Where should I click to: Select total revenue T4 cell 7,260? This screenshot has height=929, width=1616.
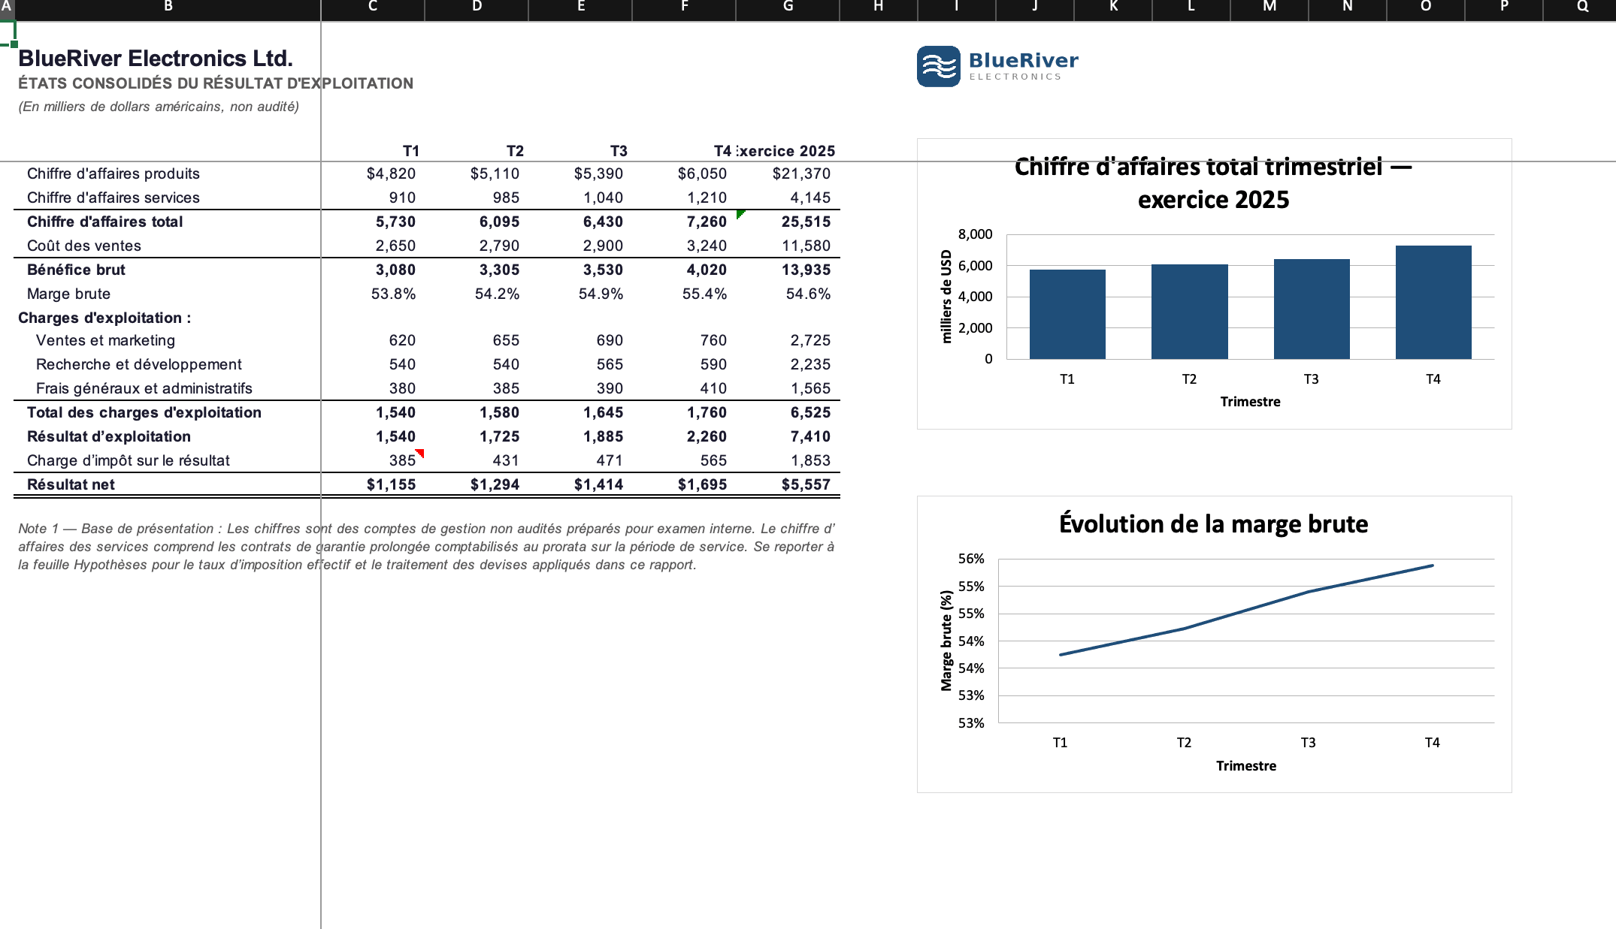[684, 222]
